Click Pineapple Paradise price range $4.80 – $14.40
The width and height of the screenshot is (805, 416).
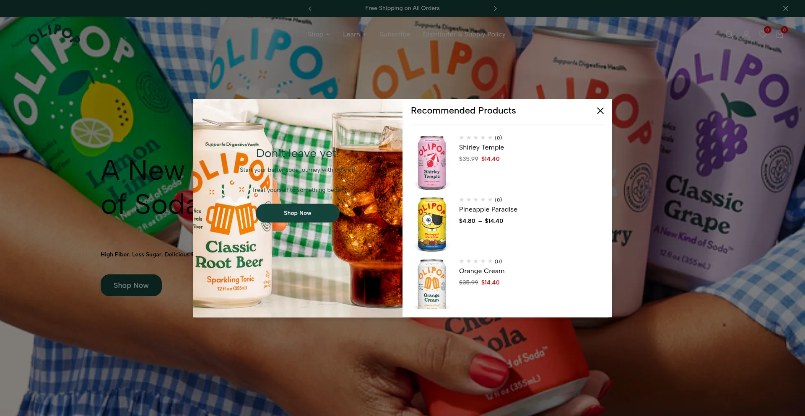point(481,221)
